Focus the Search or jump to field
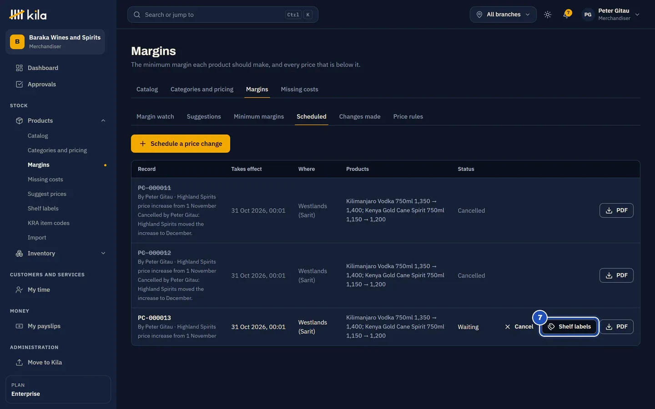 [223, 15]
